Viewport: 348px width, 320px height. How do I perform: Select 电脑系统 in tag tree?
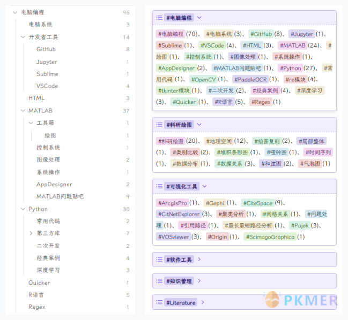[41, 25]
